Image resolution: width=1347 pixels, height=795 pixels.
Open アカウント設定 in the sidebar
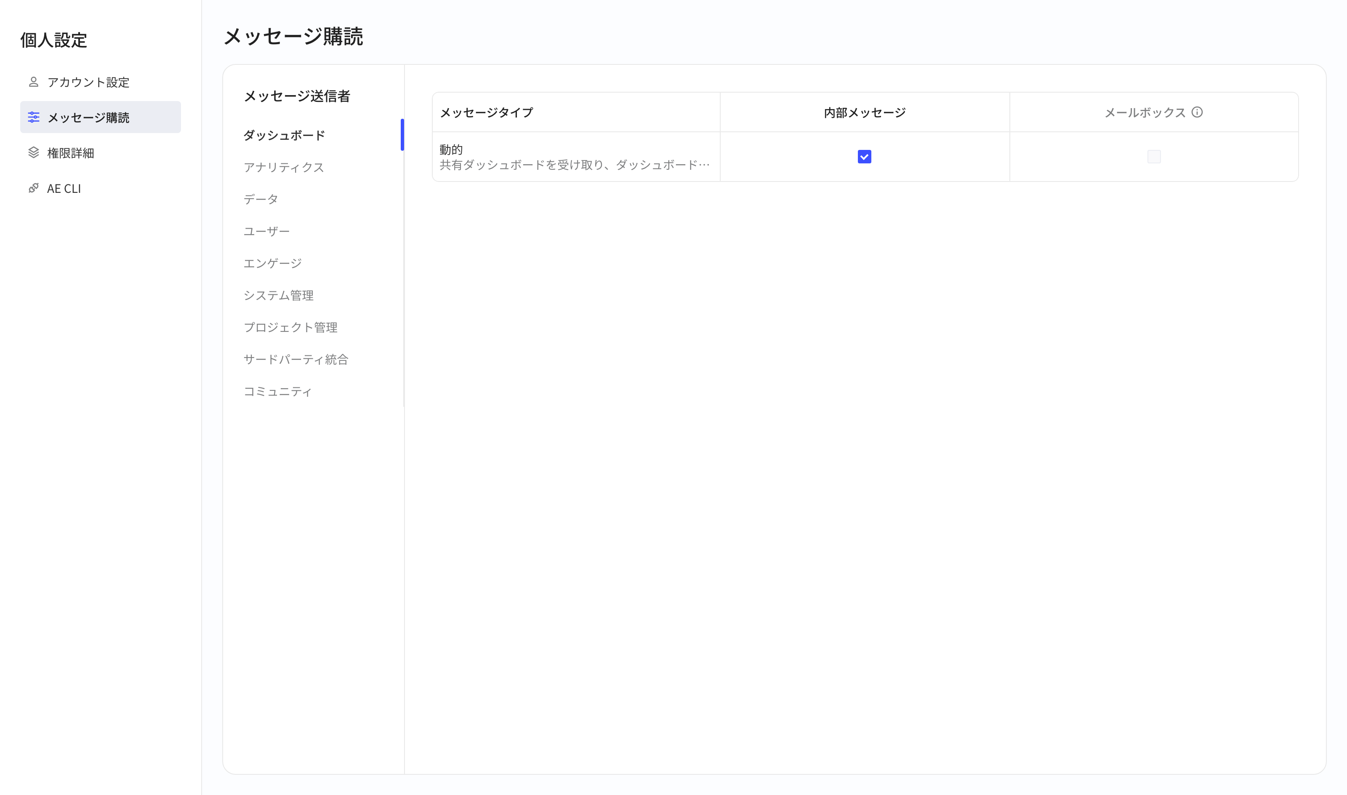tap(101, 82)
